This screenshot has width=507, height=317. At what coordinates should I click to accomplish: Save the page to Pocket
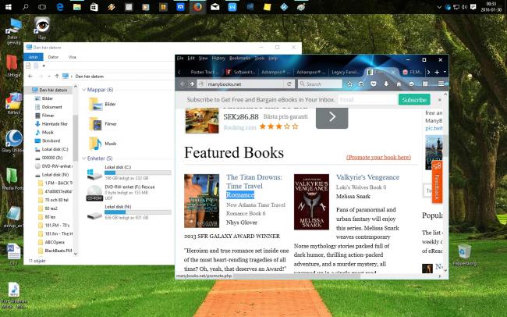point(374,84)
